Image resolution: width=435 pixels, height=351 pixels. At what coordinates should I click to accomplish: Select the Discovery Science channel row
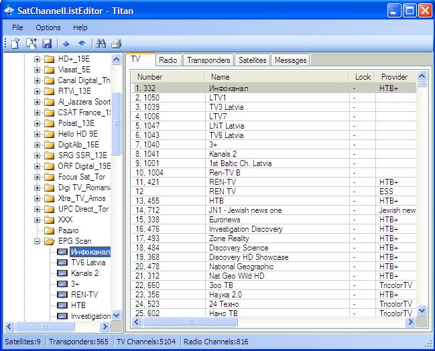click(273, 248)
